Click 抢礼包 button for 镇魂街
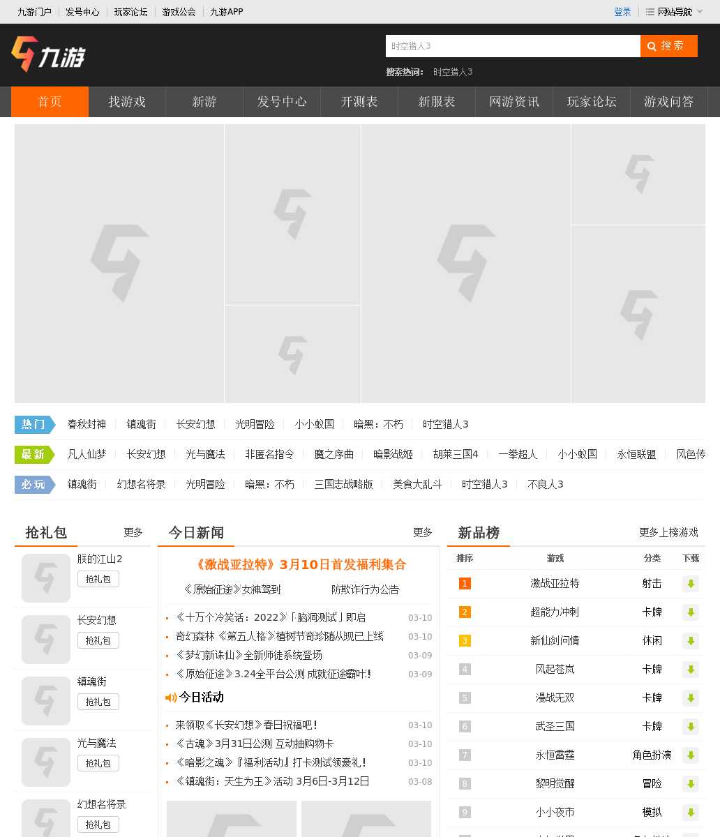720x837 pixels. pos(98,702)
